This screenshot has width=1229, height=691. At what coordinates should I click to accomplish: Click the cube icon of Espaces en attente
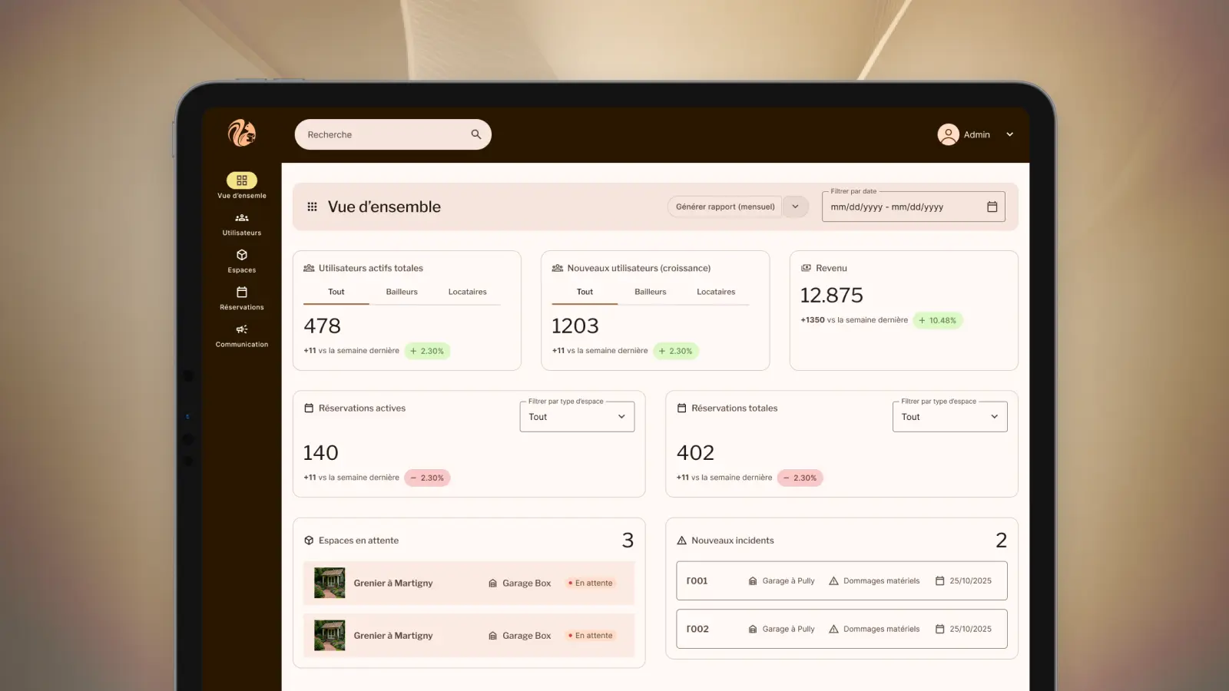tap(309, 541)
